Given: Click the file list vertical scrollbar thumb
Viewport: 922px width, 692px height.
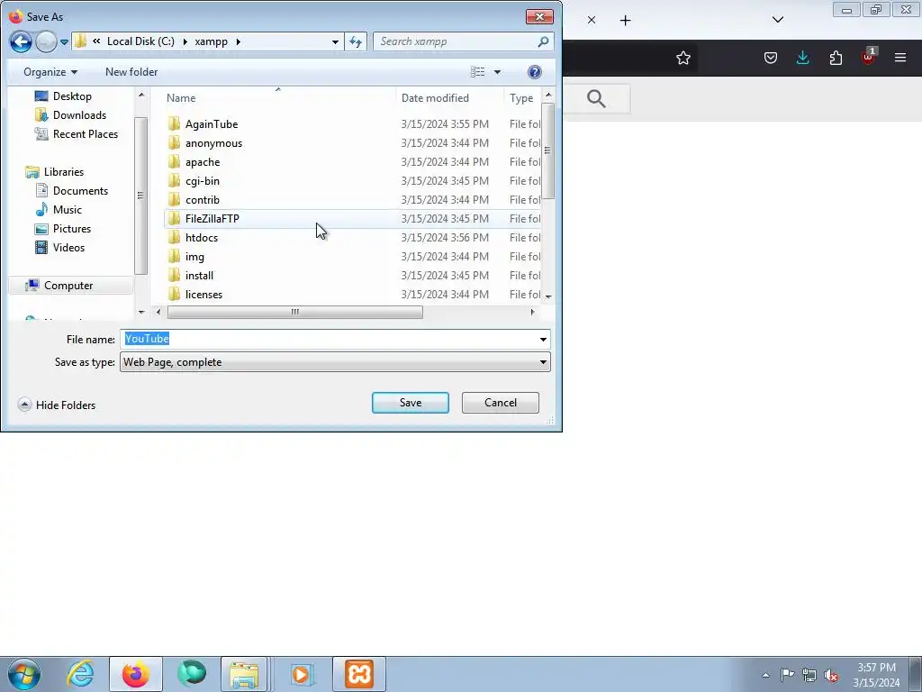Looking at the screenshot, I should pos(547,151).
